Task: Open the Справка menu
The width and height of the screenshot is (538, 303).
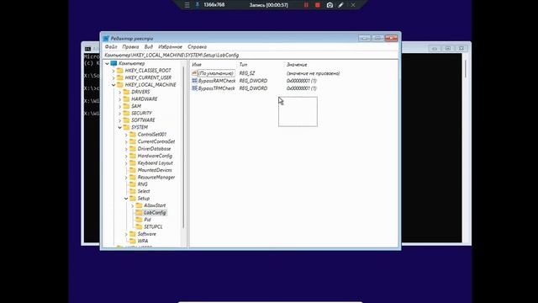Action: click(197, 47)
